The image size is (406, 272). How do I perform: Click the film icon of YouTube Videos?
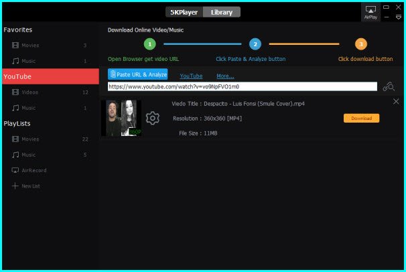coord(15,92)
